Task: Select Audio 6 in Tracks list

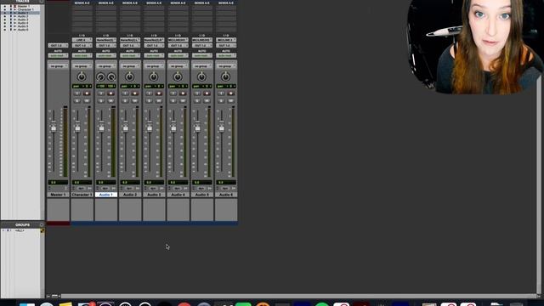Action: [x=23, y=30]
